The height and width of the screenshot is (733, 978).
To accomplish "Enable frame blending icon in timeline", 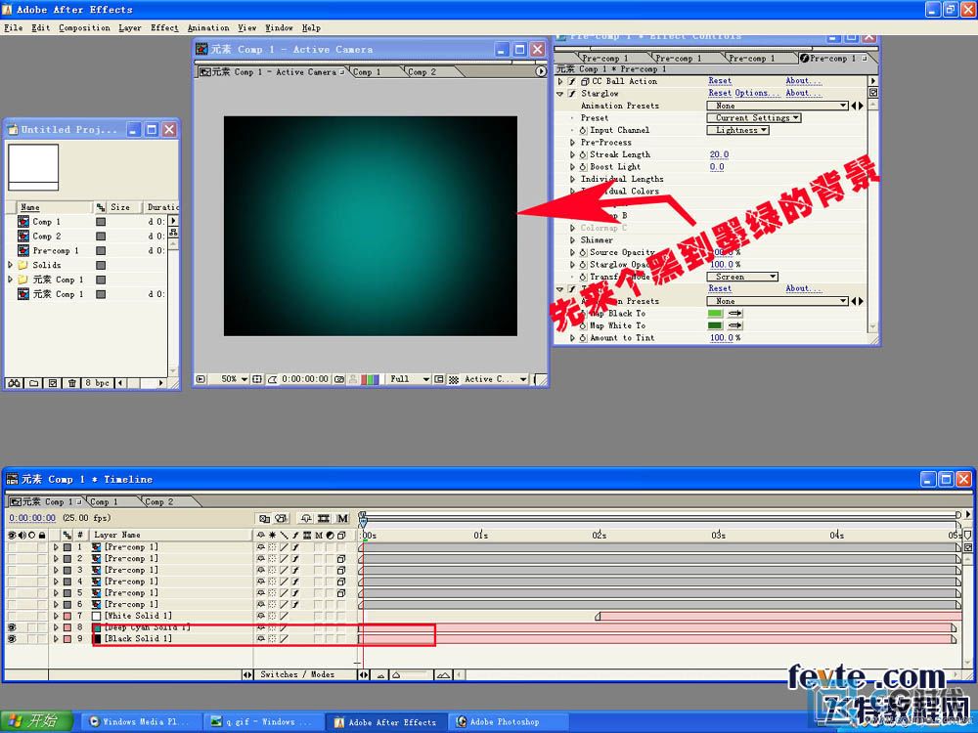I will pyautogui.click(x=324, y=519).
